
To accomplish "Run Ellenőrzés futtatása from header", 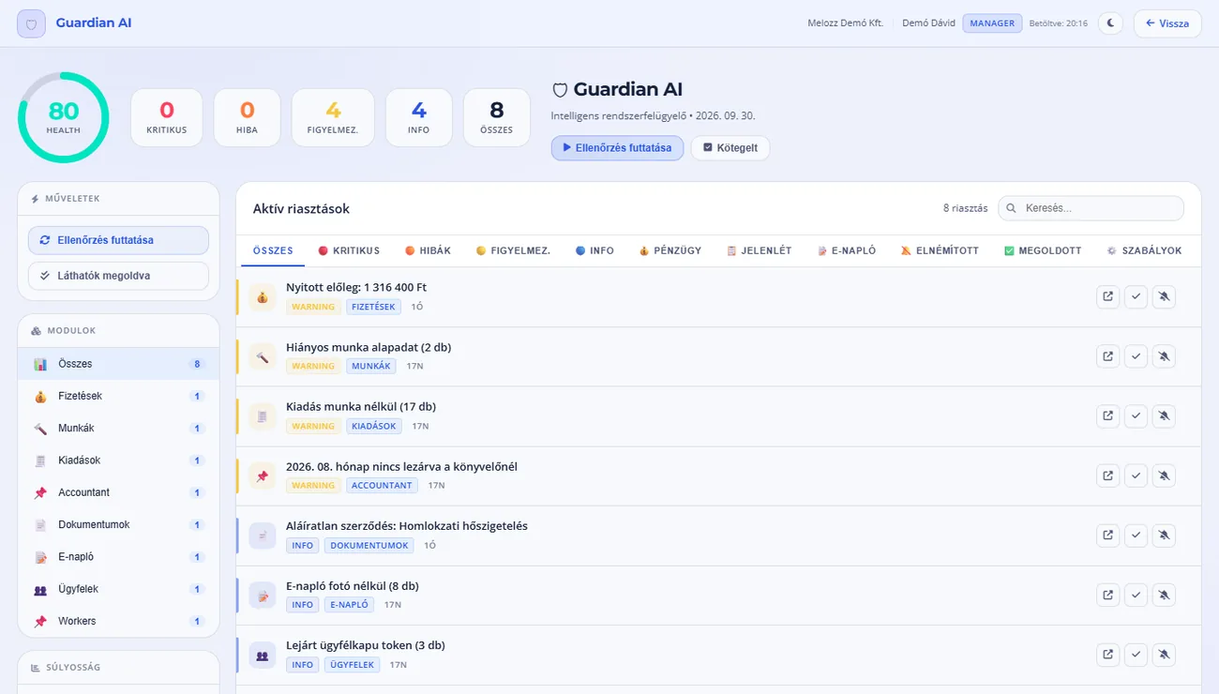I will click(x=617, y=148).
